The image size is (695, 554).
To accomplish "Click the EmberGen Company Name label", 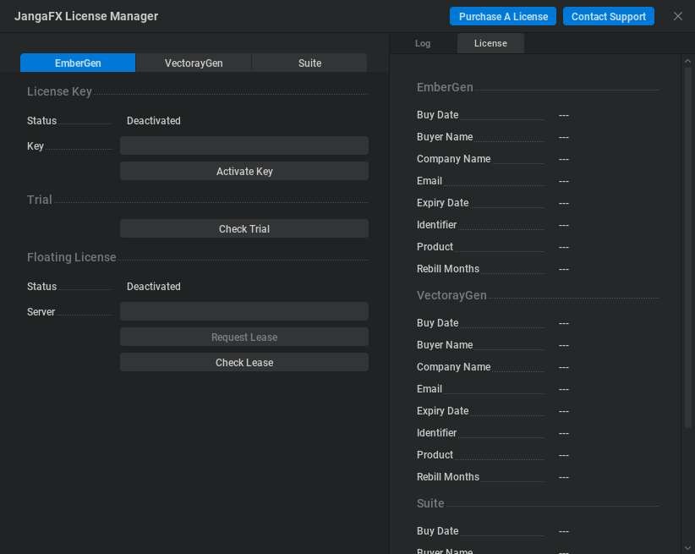I will click(453, 159).
